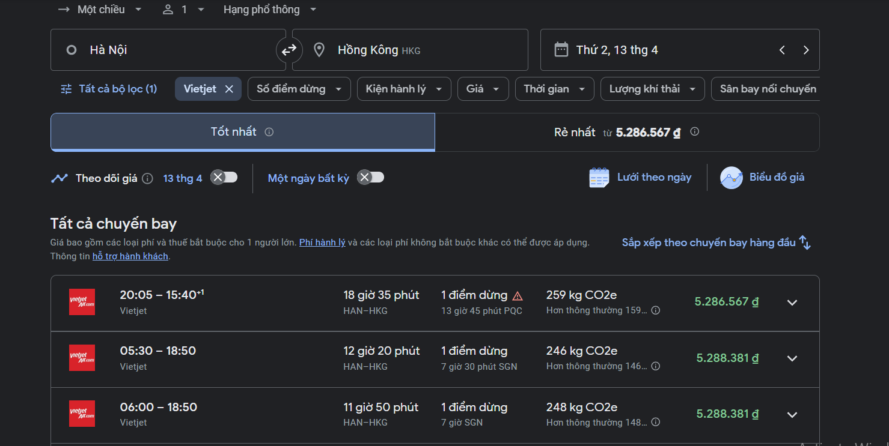889x446 pixels.
Task: Switch to the Rẻ nhất tab
Action: (x=626, y=132)
